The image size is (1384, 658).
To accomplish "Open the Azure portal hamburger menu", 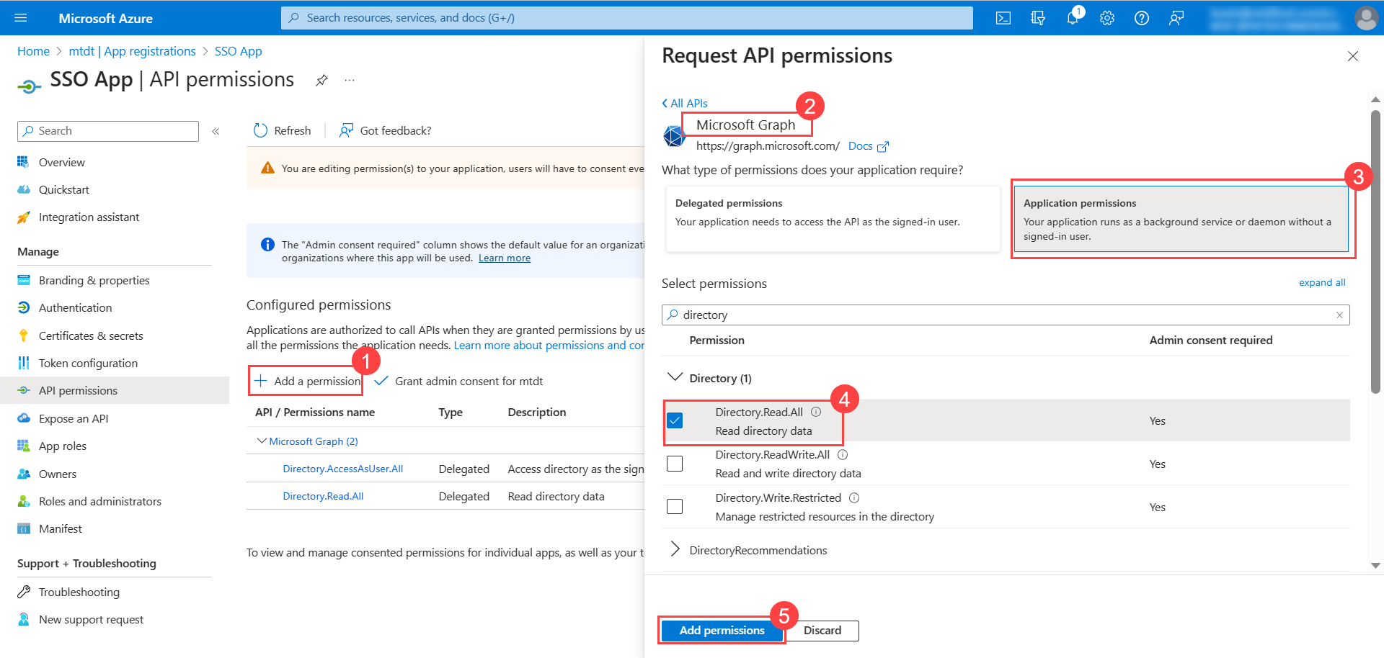I will [x=21, y=18].
